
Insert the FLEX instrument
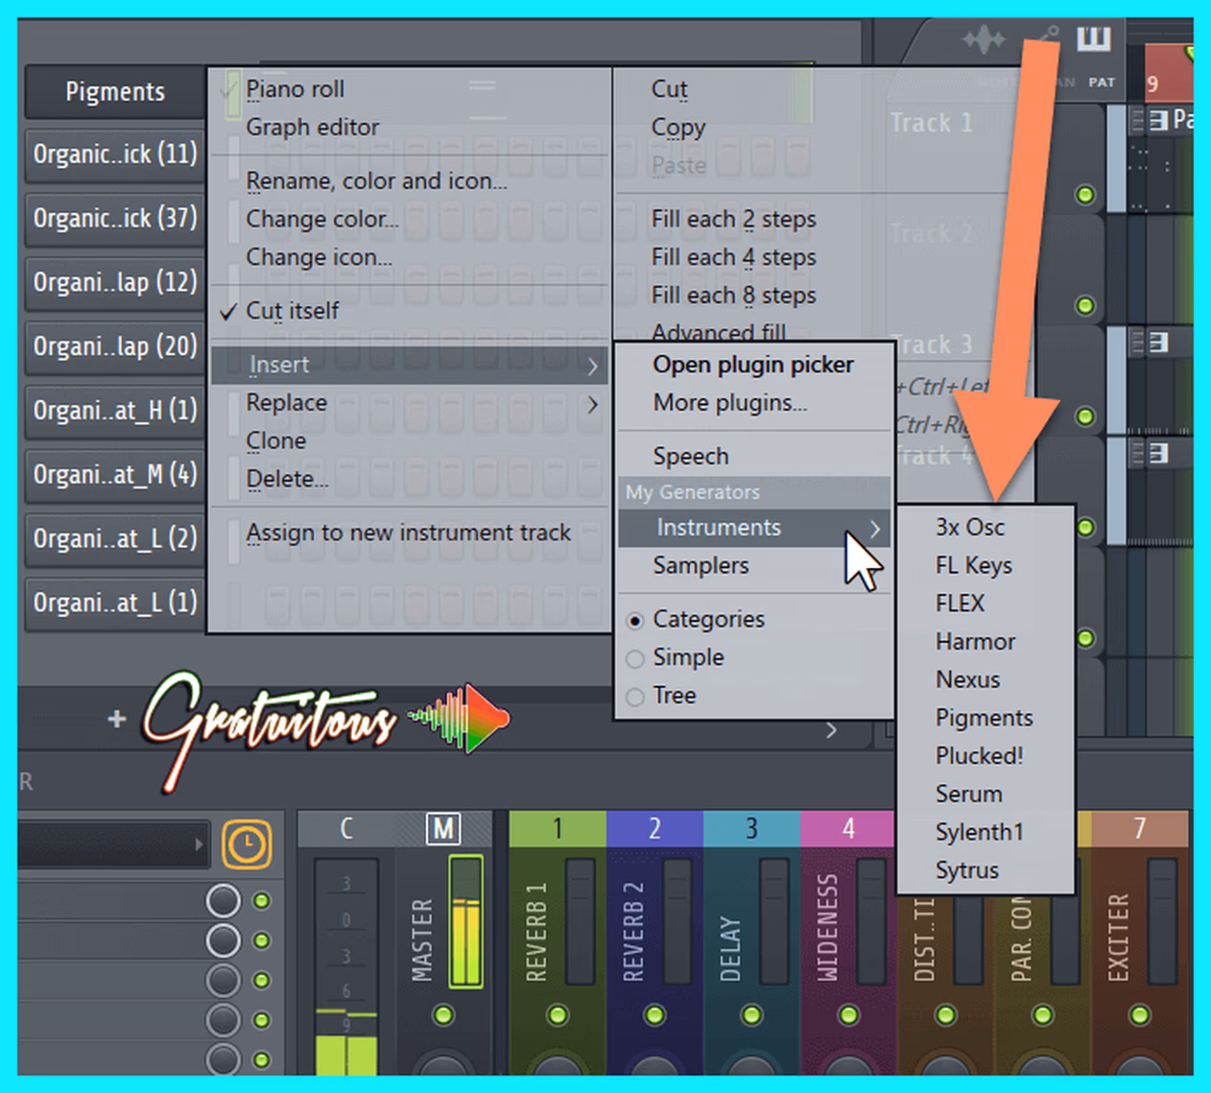point(985,604)
